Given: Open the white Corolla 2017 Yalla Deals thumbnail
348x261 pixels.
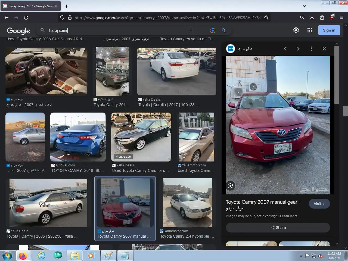Looking at the screenshot, I should coord(177,72).
